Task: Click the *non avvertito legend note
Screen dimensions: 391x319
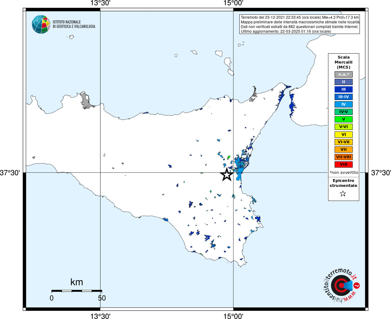Action: click(x=344, y=172)
